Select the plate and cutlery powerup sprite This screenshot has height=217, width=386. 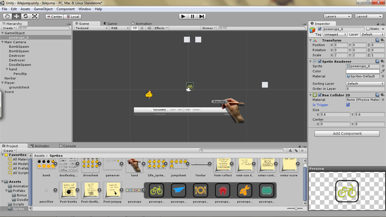coord(200,190)
